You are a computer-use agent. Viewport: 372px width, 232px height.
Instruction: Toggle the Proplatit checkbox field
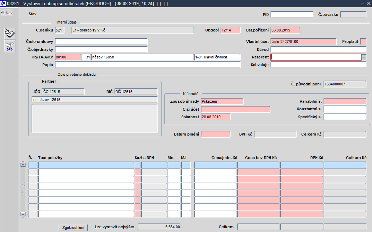(363, 41)
